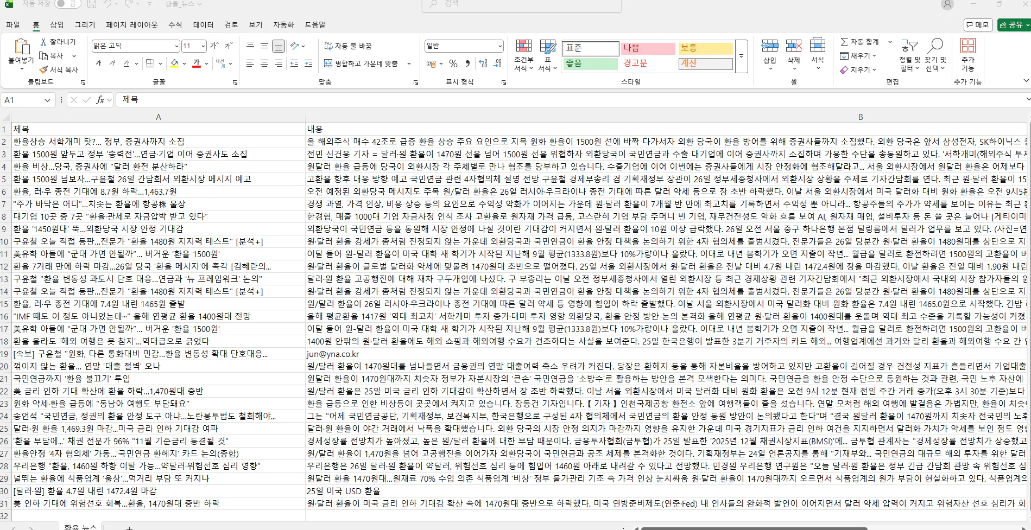Align cell text left
The image size is (1031, 530).
(250, 63)
